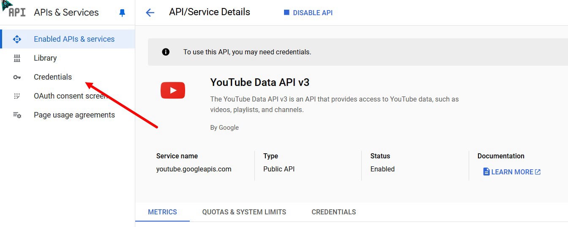Click the Documentation label
This screenshot has height=227, width=568.
pyautogui.click(x=501, y=156)
